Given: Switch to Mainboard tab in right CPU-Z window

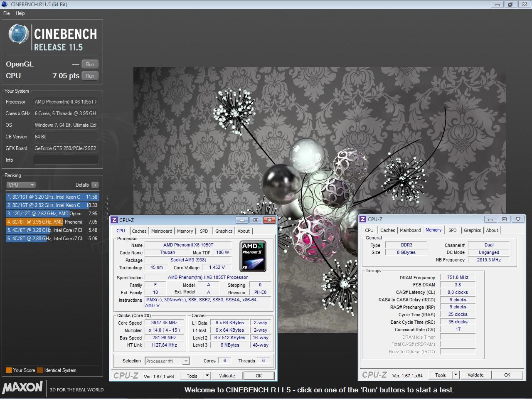Looking at the screenshot, I should tap(410, 230).
